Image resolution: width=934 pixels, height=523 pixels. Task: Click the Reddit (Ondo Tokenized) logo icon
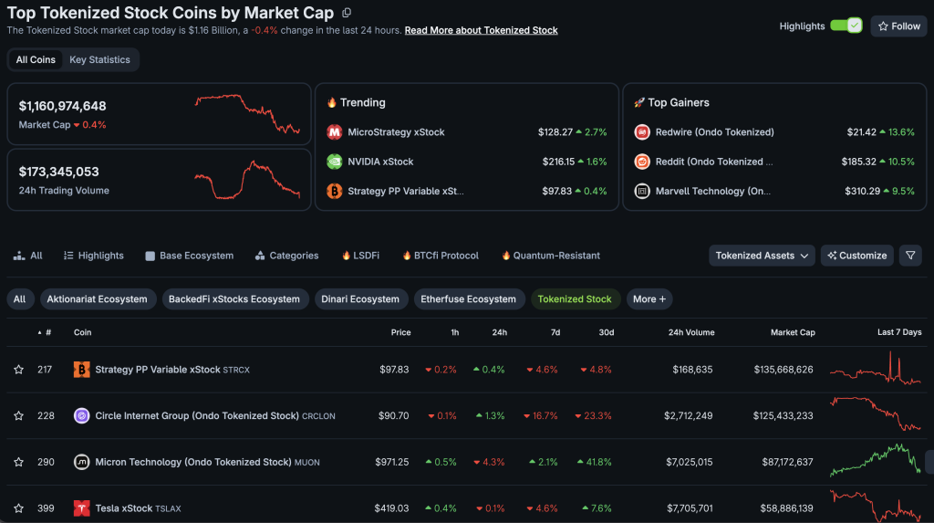point(642,162)
